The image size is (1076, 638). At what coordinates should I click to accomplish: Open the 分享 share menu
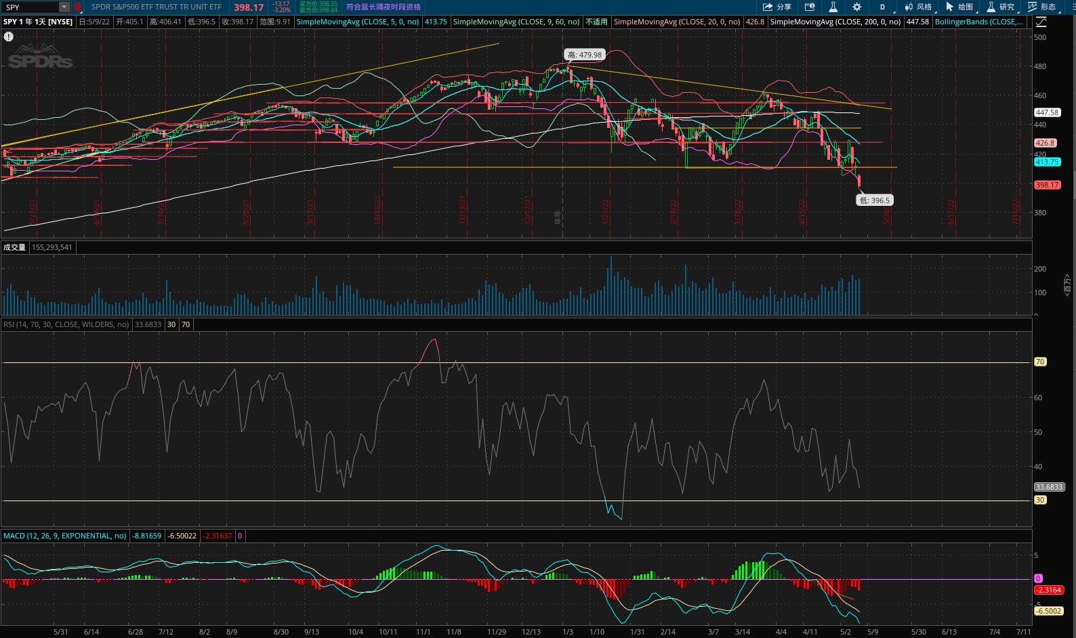pyautogui.click(x=777, y=7)
